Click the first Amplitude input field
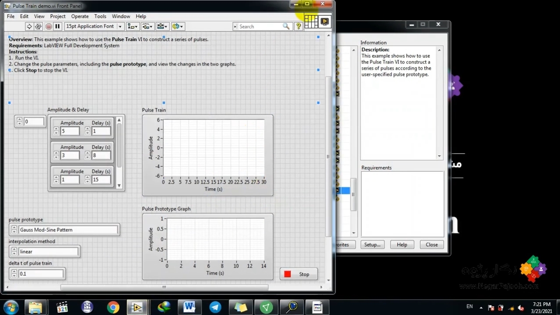 click(70, 131)
